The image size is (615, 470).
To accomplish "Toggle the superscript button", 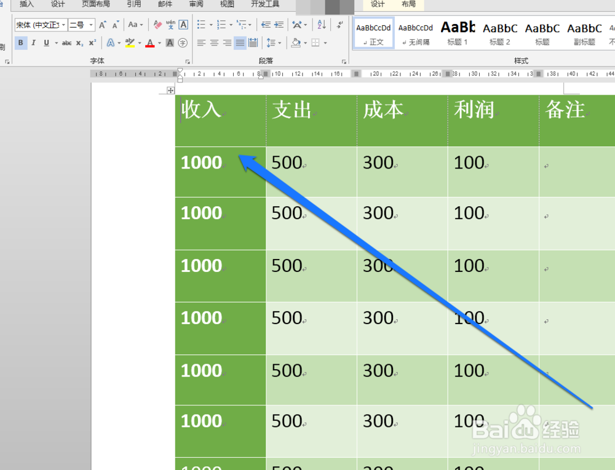I will pyautogui.click(x=92, y=42).
